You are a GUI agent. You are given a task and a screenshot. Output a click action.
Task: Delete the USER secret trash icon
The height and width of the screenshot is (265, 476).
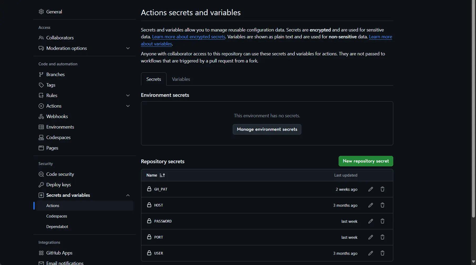tap(382, 253)
